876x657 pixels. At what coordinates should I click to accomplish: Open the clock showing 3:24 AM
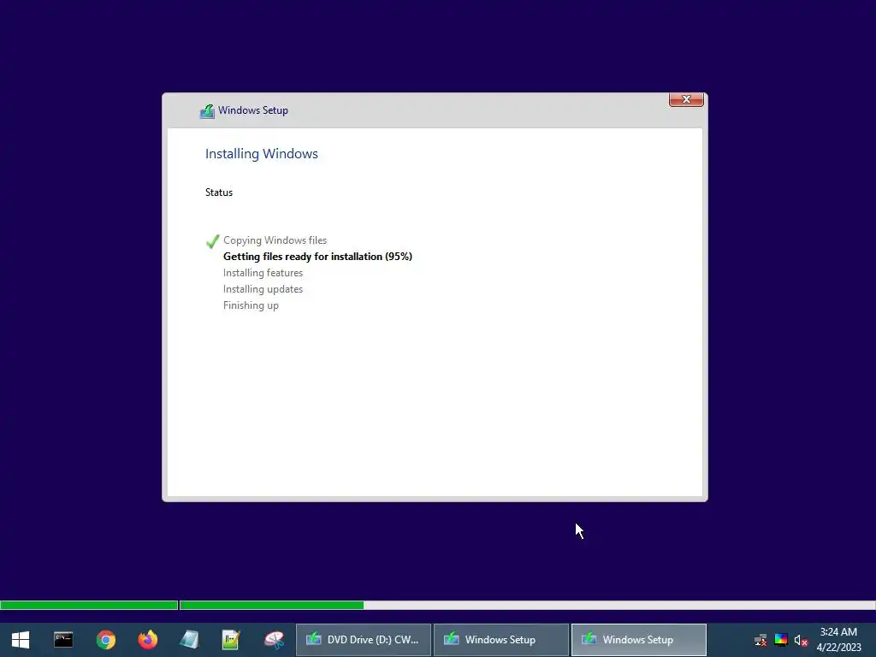click(x=838, y=640)
